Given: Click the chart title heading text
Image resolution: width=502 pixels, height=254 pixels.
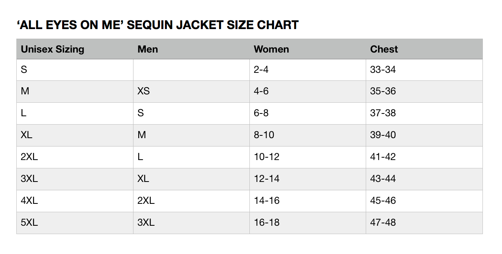Looking at the screenshot, I should [158, 25].
